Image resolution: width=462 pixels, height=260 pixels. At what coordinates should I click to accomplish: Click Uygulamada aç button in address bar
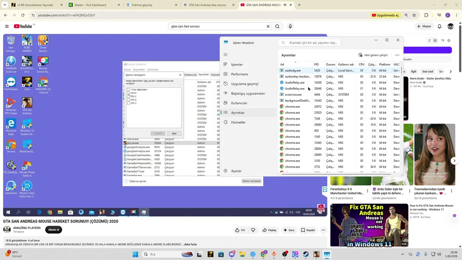385,15
